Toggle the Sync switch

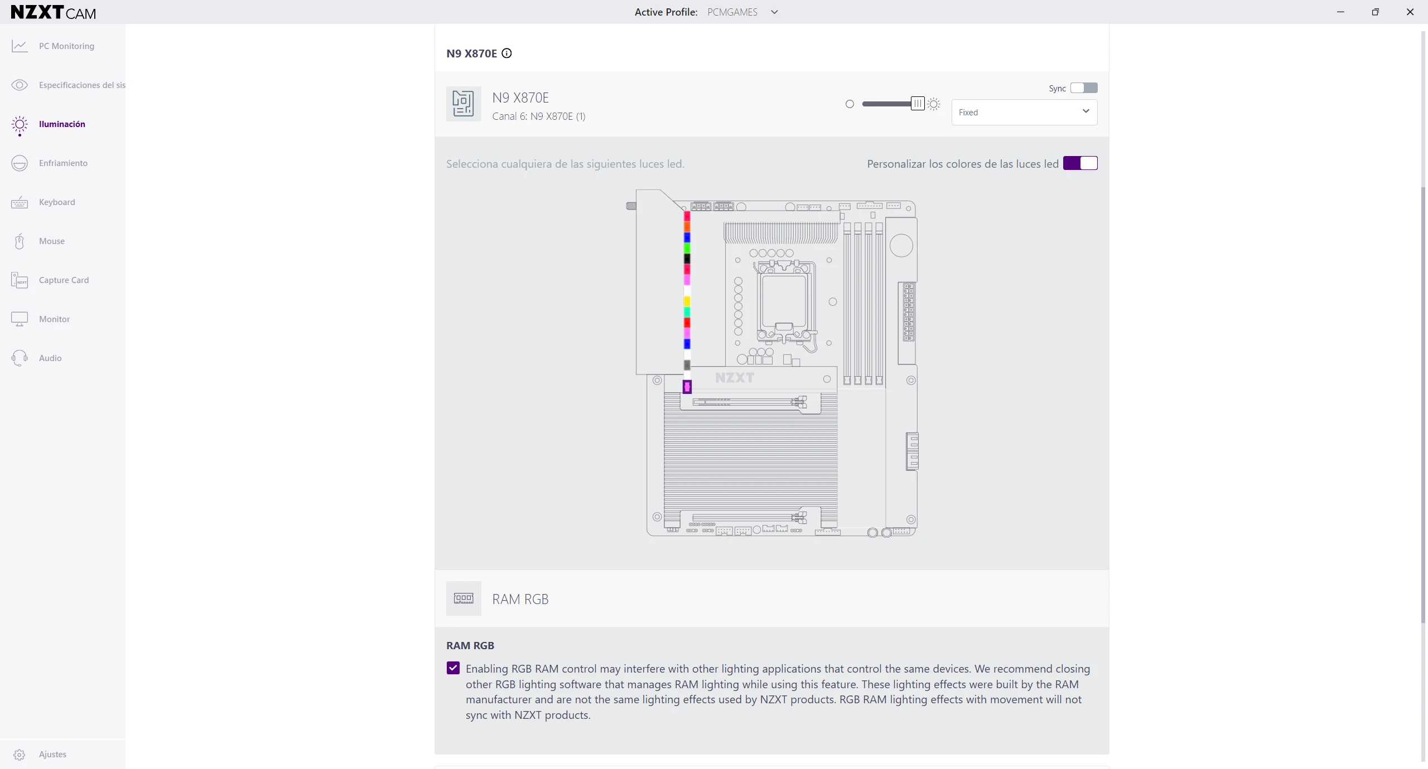point(1084,88)
